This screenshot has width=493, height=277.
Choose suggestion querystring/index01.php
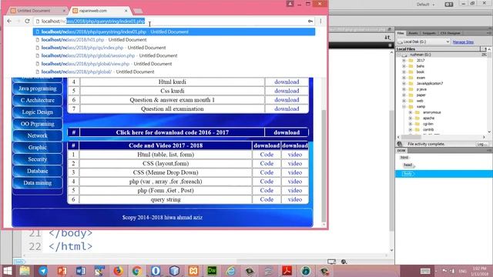pyautogui.click(x=174, y=32)
